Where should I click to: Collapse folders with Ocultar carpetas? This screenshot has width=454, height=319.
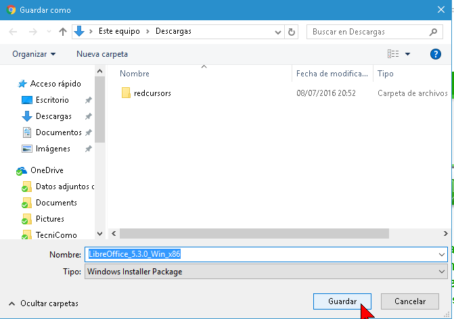pyautogui.click(x=44, y=303)
